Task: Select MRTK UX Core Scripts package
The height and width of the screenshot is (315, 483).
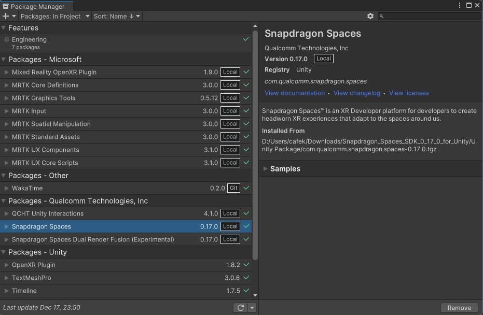Action: 126,163
